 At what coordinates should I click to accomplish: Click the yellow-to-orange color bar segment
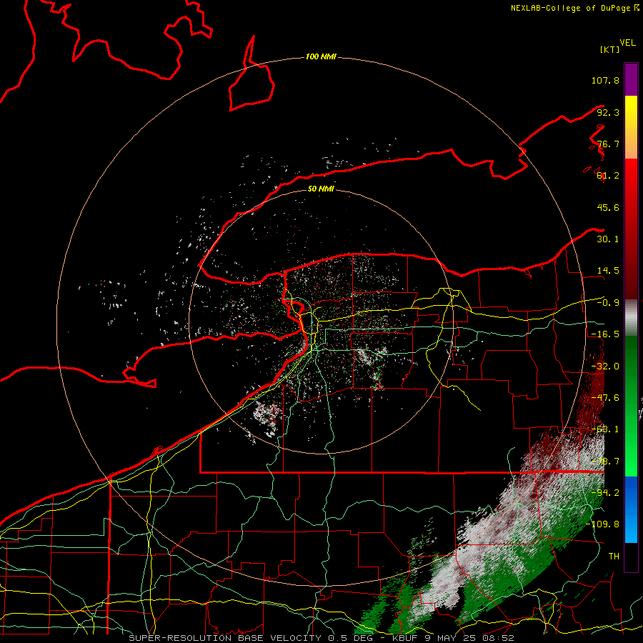pos(631,127)
